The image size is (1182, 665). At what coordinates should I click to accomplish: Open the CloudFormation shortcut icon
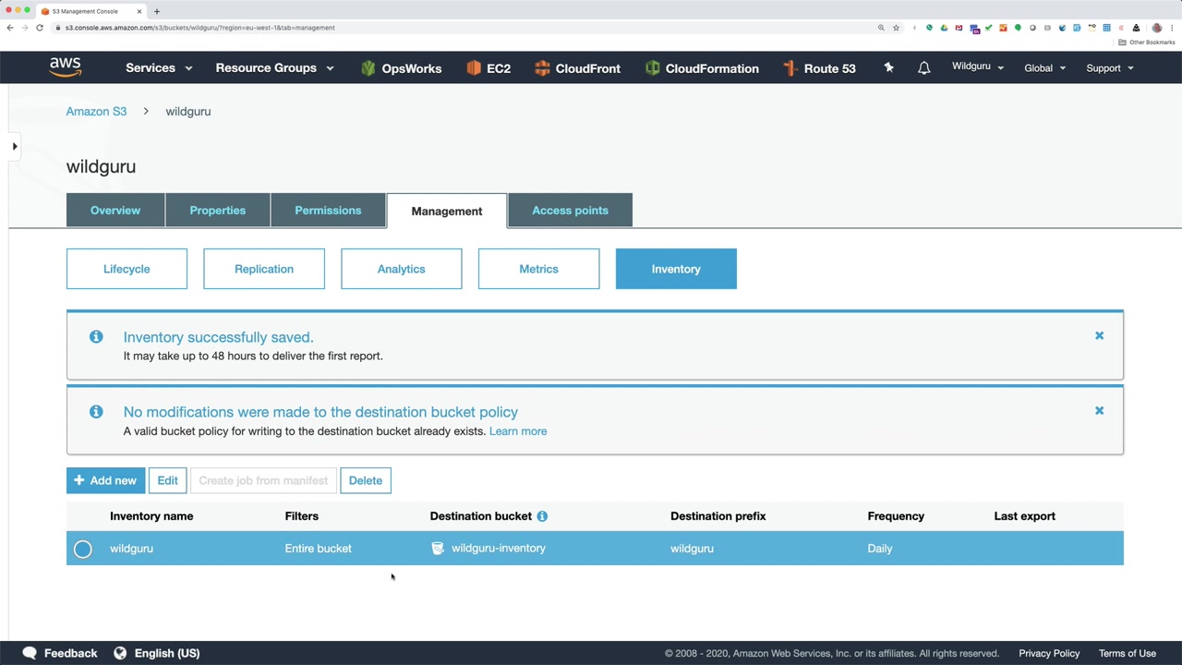click(x=653, y=68)
